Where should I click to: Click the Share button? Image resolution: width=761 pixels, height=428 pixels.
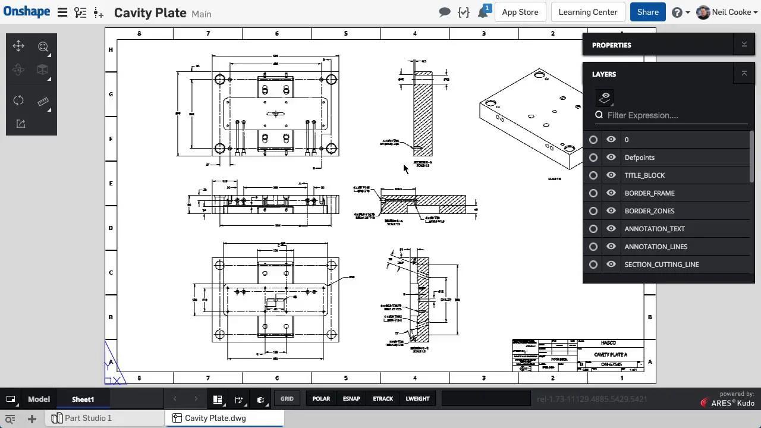(x=647, y=12)
